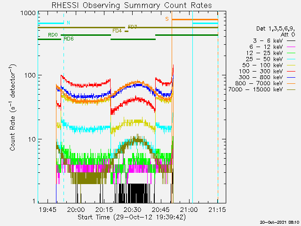The width and height of the screenshot is (301, 226).
Task: Click the green RD6 bar between 20:18 and 20:42
Action: tap(133, 39)
